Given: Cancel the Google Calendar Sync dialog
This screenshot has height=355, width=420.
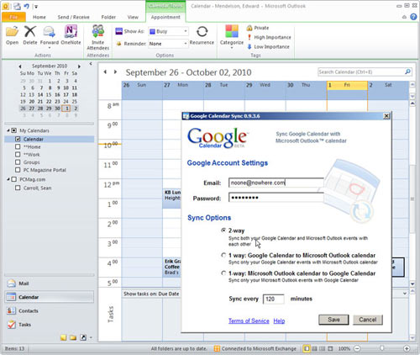Looking at the screenshot, I should [368, 320].
